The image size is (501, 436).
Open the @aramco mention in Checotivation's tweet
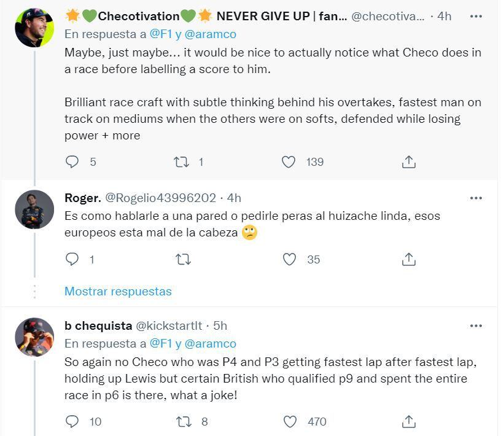pos(210,34)
